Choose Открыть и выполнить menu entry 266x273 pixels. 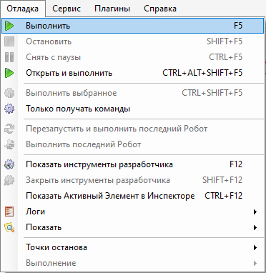(x=133, y=73)
